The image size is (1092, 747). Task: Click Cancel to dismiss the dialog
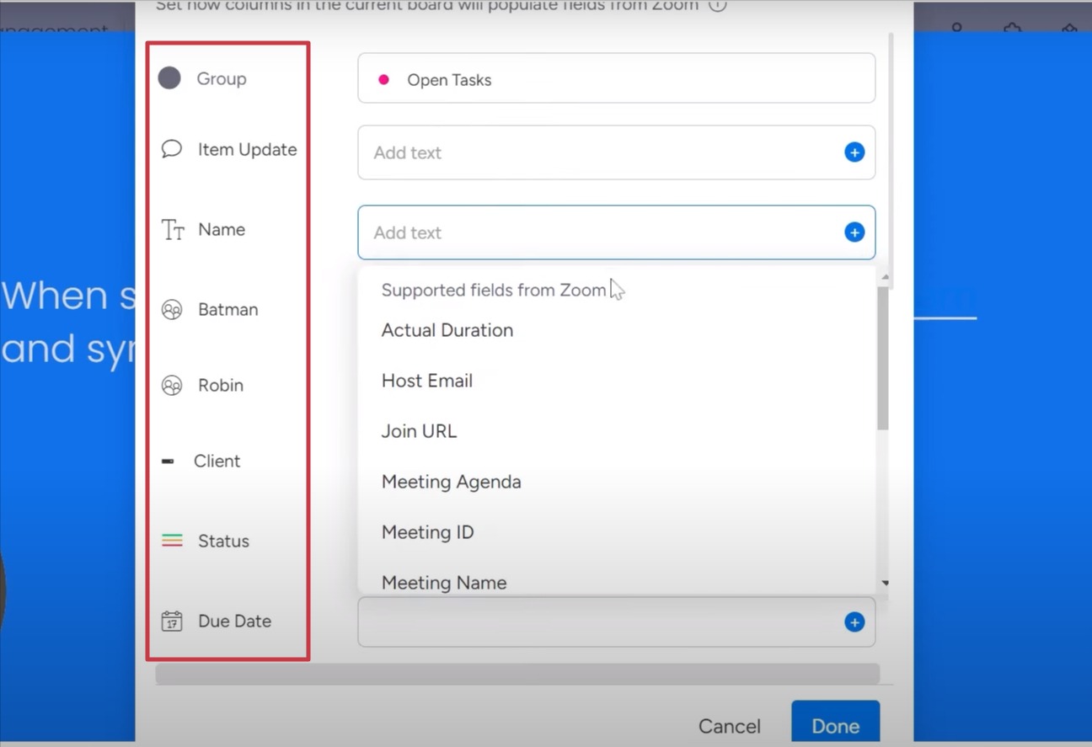[729, 725]
